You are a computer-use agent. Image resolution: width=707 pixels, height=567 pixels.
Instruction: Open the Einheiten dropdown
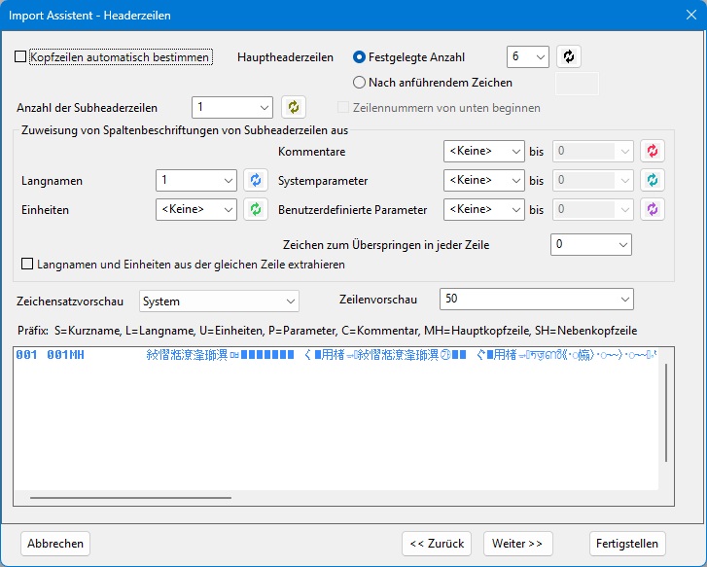click(196, 210)
